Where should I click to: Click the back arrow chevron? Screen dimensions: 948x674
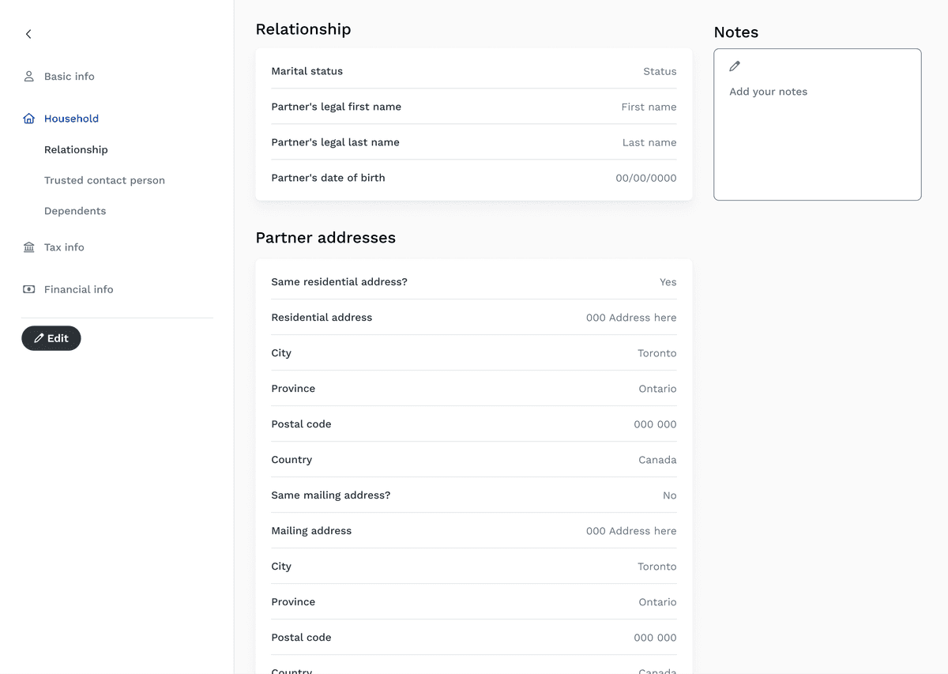click(28, 34)
